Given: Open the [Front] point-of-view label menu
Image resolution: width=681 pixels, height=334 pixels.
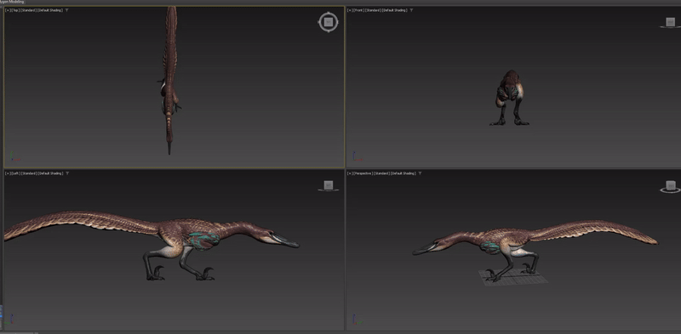Looking at the screenshot, I should click(358, 10).
